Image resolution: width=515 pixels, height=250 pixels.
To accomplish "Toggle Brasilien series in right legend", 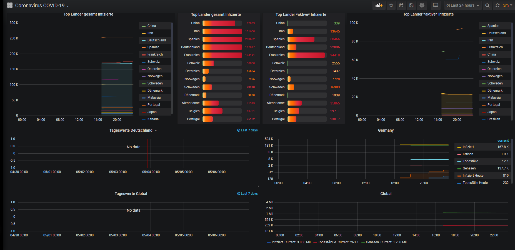I will [494, 119].
